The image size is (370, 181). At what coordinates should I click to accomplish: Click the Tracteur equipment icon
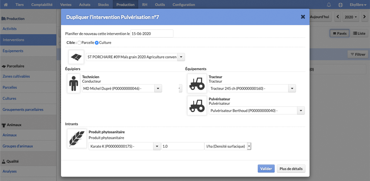(x=197, y=84)
